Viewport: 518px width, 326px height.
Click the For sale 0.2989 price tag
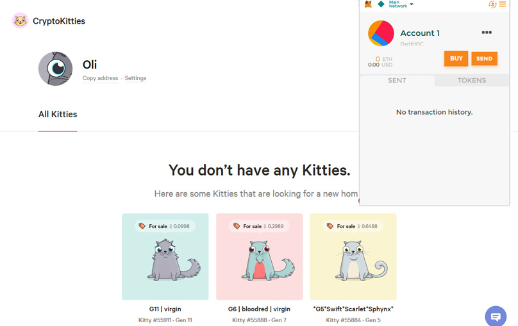(x=259, y=226)
